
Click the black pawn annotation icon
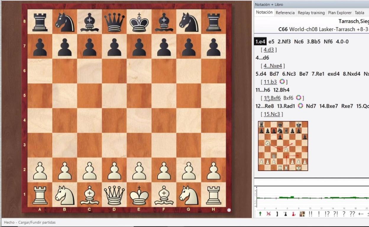coord(285,214)
